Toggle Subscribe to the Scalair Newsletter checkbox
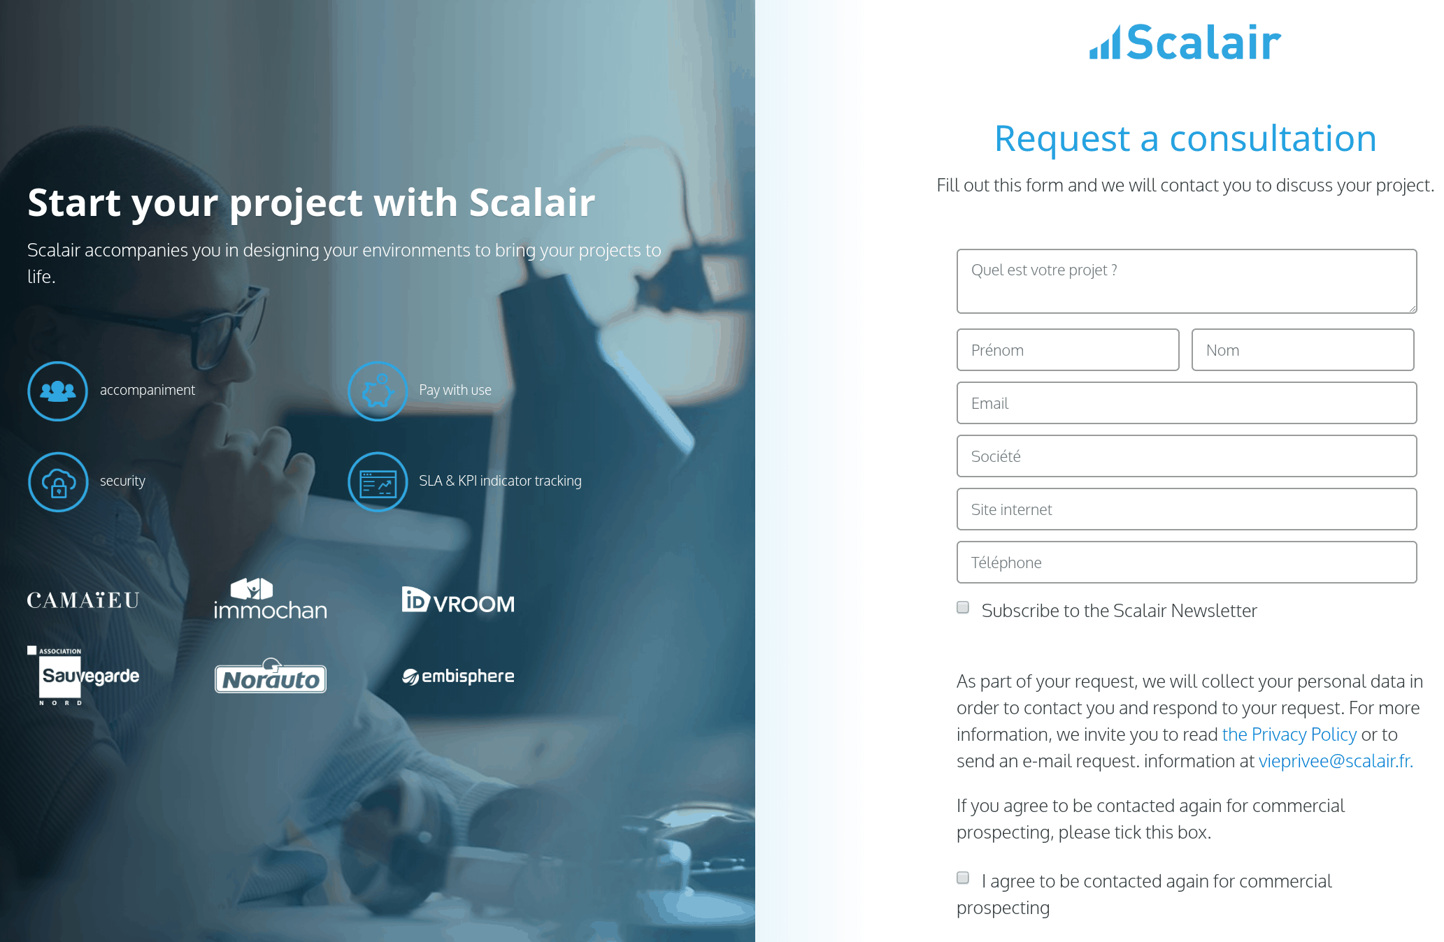 tap(963, 610)
